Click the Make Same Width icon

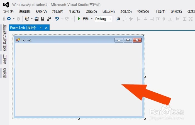pos(178,19)
